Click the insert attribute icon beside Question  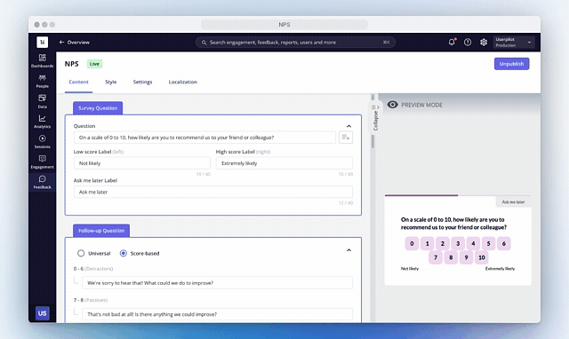point(346,138)
